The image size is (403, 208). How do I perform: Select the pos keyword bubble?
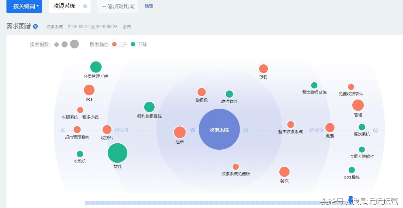[89, 90]
